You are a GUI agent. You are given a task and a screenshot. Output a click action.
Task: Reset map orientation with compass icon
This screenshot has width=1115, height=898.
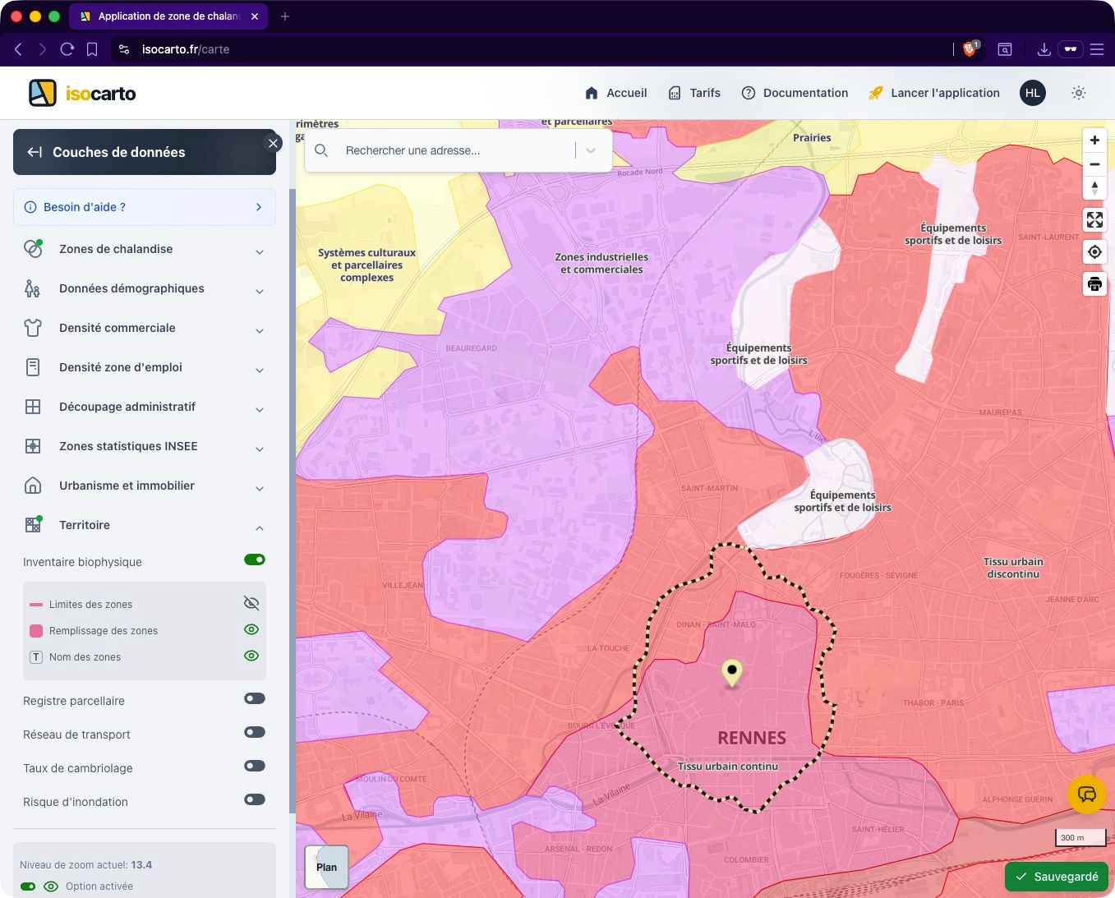[x=1094, y=188]
